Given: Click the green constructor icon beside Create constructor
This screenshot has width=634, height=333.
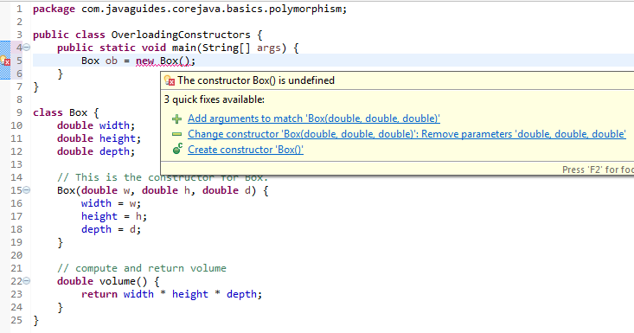Looking at the screenshot, I should click(x=177, y=149).
